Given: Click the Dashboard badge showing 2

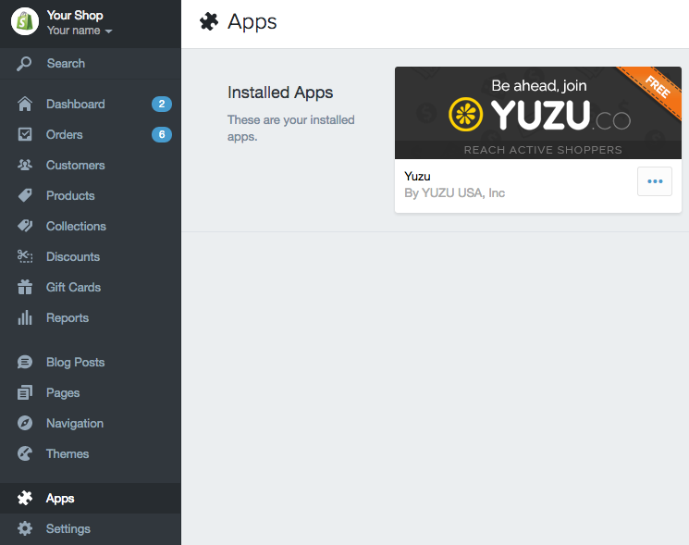Looking at the screenshot, I should coord(162,105).
